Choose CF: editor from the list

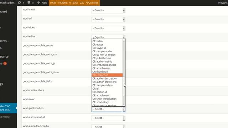click(x=107, y=44)
